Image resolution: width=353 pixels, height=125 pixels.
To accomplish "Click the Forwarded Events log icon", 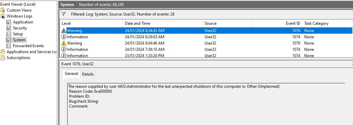I will [9, 46].
